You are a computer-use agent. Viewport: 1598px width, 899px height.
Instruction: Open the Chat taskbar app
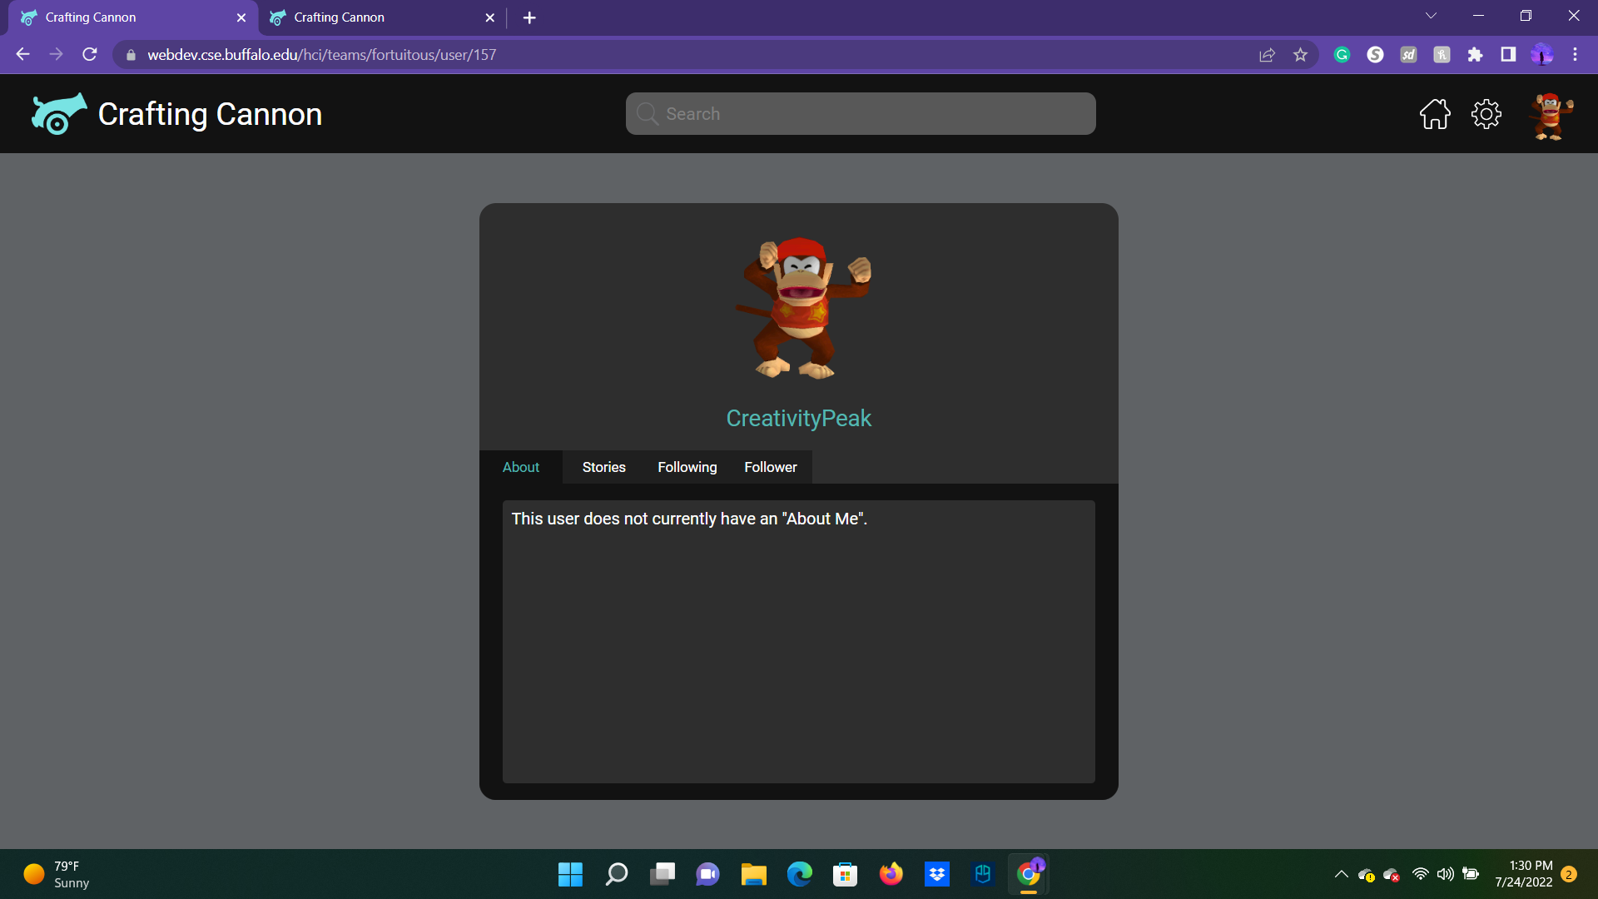(x=708, y=874)
